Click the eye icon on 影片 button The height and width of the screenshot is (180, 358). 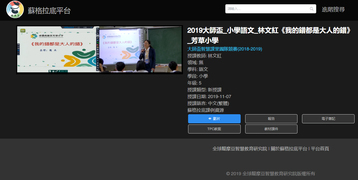(x=210, y=119)
